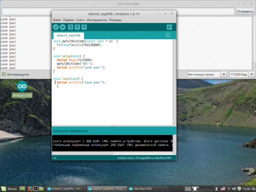Click 'Скетч использует 1 488 байт' console line
The width and height of the screenshot is (256, 192).
tap(113, 141)
